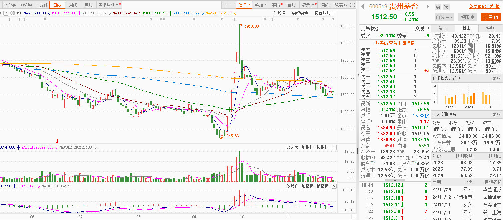Switch to 30分钟 period
This screenshot has width=503, height=220.
[25, 5]
